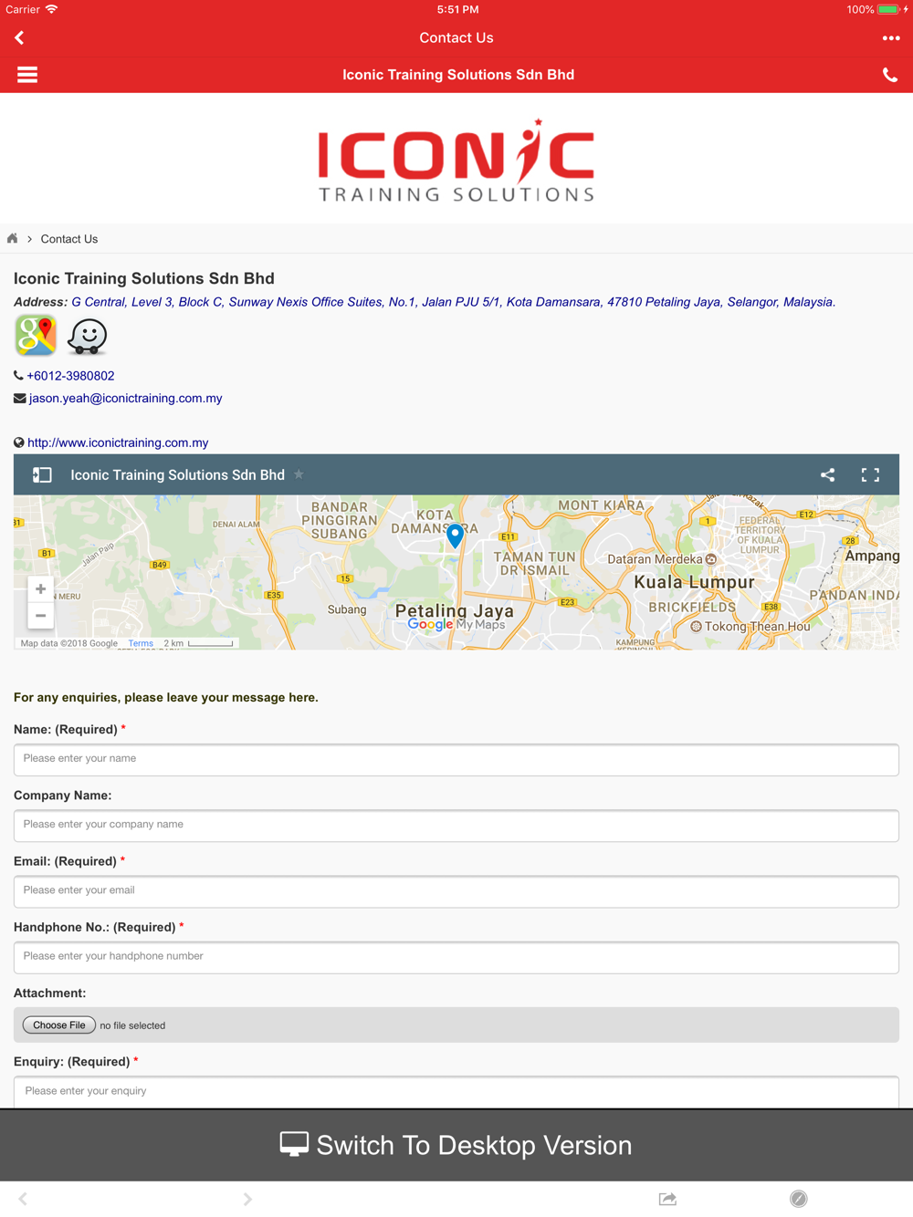The height and width of the screenshot is (1217, 913).
Task: Open the hamburger navigation menu
Action: coord(27,75)
